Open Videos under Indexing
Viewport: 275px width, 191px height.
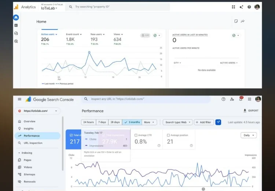37,167
